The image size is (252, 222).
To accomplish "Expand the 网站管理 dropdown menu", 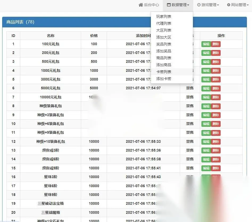I will (238, 5).
